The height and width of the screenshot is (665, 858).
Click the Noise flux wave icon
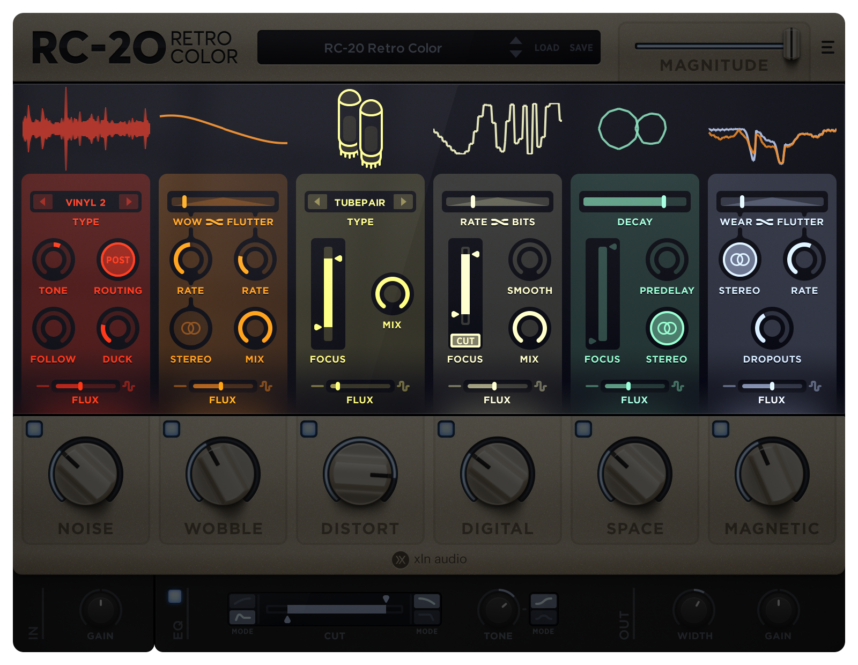click(x=129, y=386)
